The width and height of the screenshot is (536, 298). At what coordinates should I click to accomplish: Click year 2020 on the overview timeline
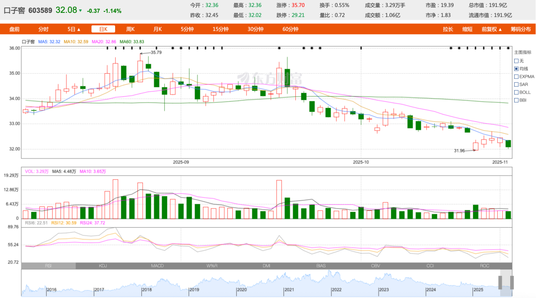click(x=242, y=290)
